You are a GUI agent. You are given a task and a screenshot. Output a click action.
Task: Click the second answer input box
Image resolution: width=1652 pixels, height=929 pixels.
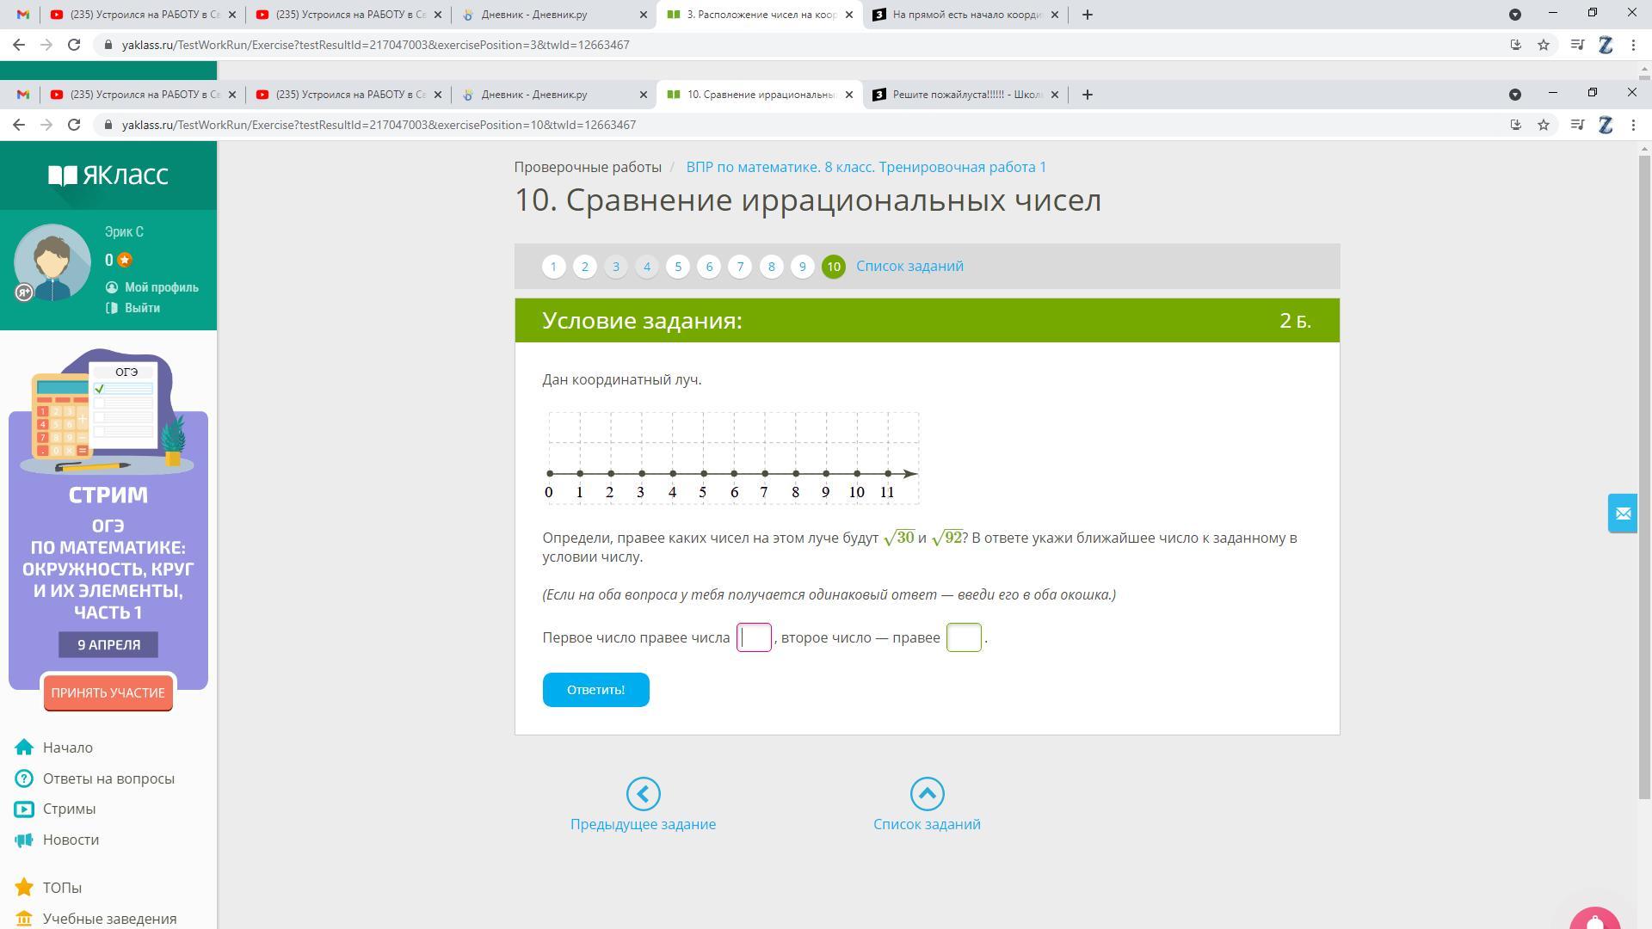point(963,637)
